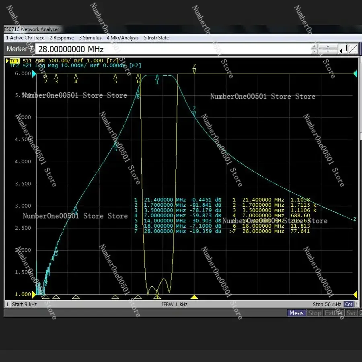
Task: Click the wide step-down arrow in entry bar
Action: (328, 51)
